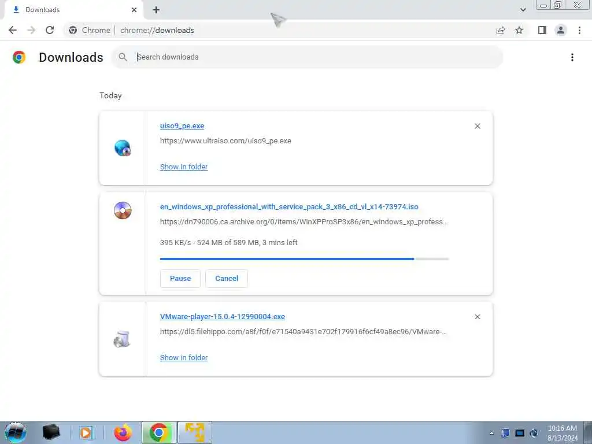Open Chrome's three-dot main menu
Viewport: 592px width, 444px height.
point(579,30)
